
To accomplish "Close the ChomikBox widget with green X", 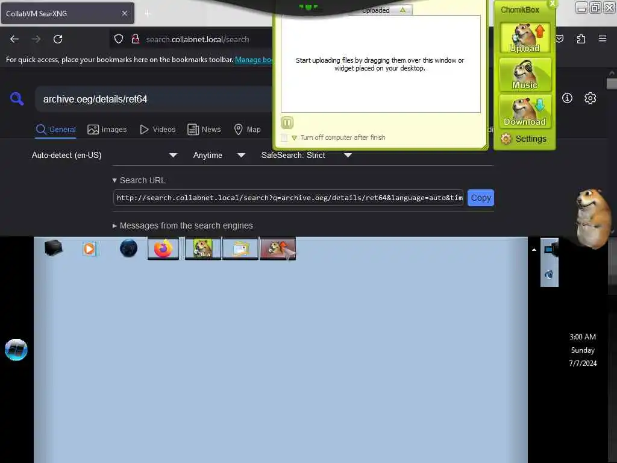I will click(553, 4).
